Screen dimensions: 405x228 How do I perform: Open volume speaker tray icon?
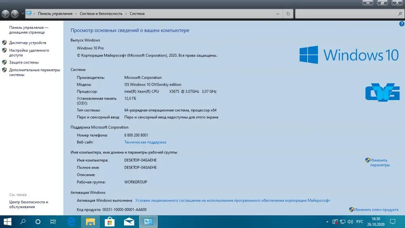point(350,222)
